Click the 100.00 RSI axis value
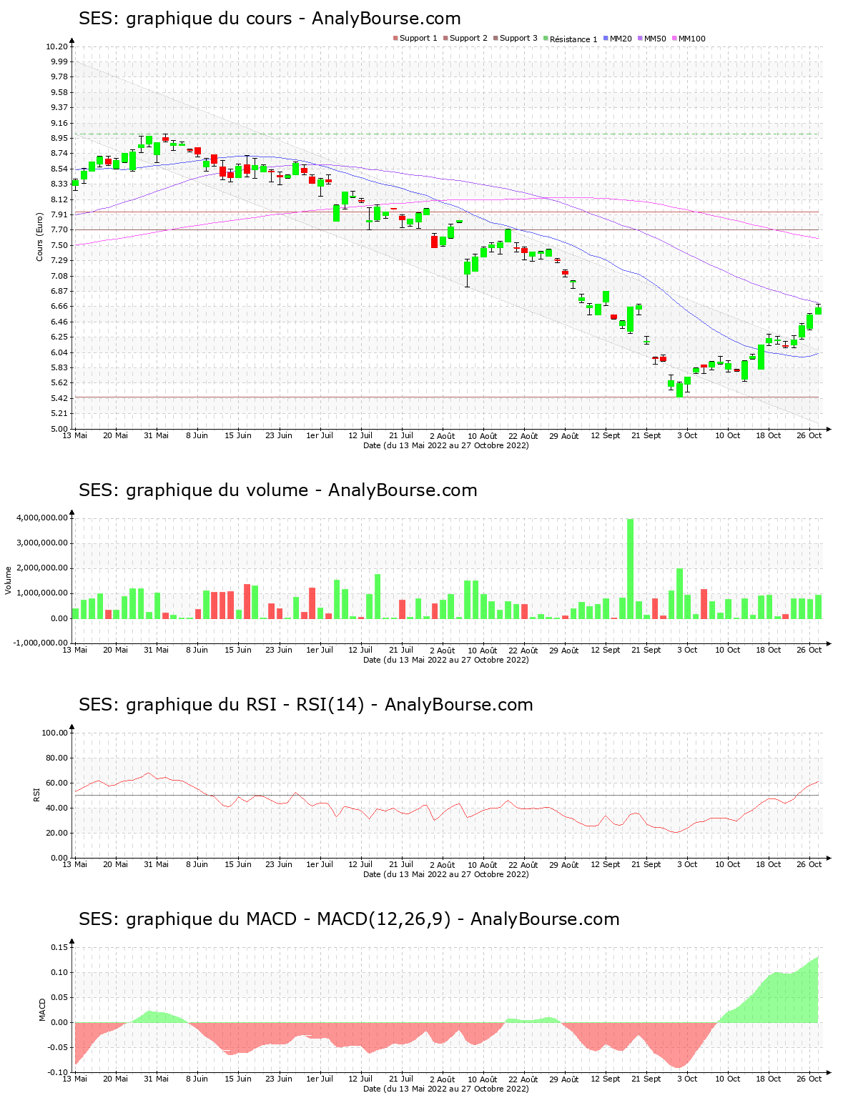 [55, 733]
